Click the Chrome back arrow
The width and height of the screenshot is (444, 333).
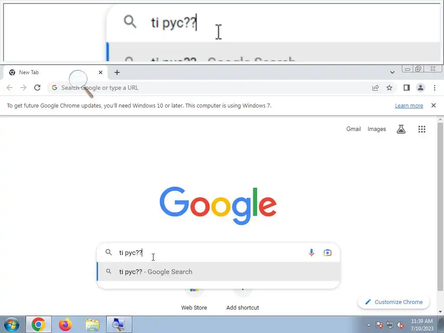click(10, 88)
